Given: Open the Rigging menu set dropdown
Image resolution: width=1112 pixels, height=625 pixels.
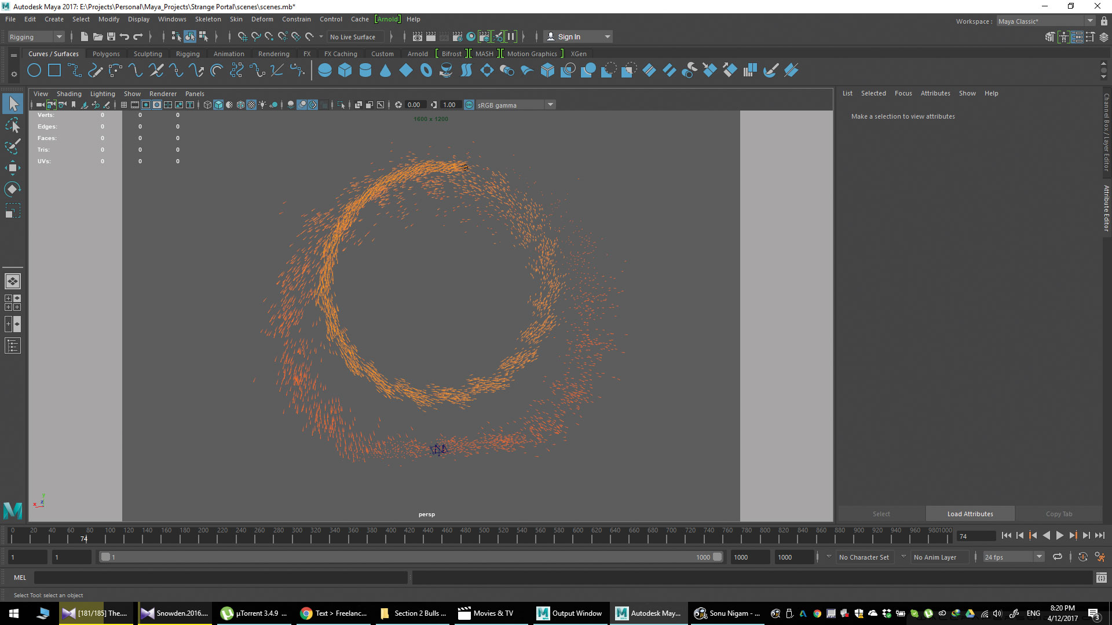Looking at the screenshot, I should (x=35, y=37).
